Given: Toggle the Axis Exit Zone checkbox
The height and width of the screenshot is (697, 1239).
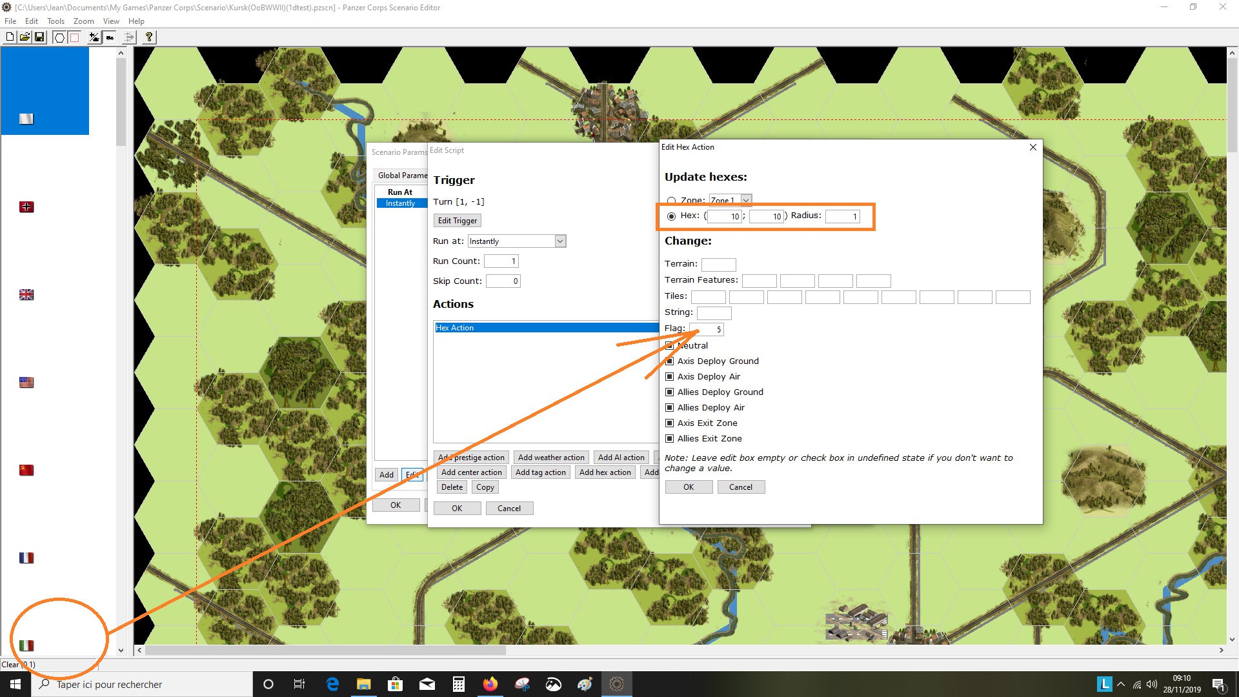Looking at the screenshot, I should [x=669, y=423].
